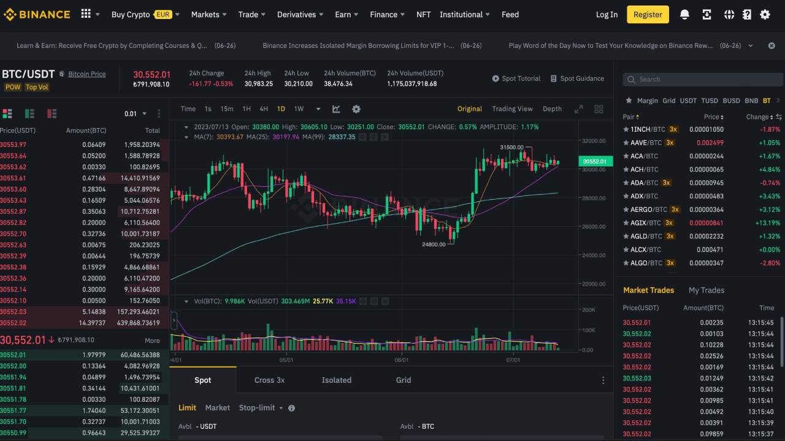Open the language globe icon
This screenshot has width=785, height=441.
[729, 15]
